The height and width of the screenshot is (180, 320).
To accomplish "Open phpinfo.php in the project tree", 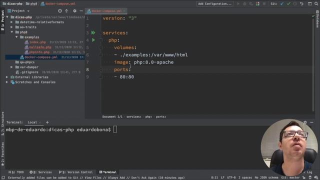I will coord(39,52).
